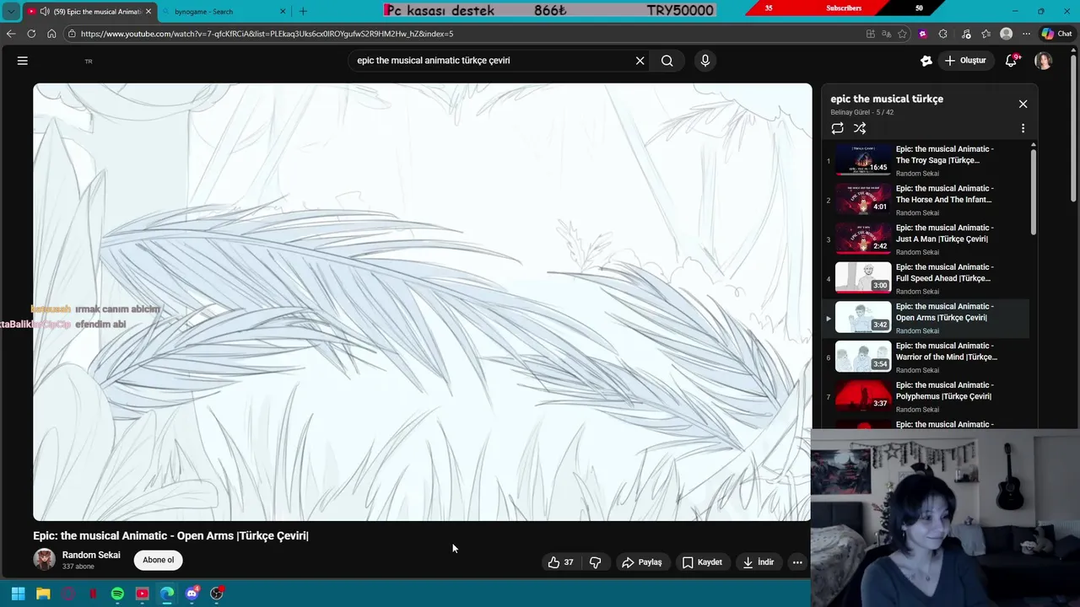Screen dimensions: 1080x607
Task: Go back in the browser
Action: pyautogui.click(x=11, y=34)
